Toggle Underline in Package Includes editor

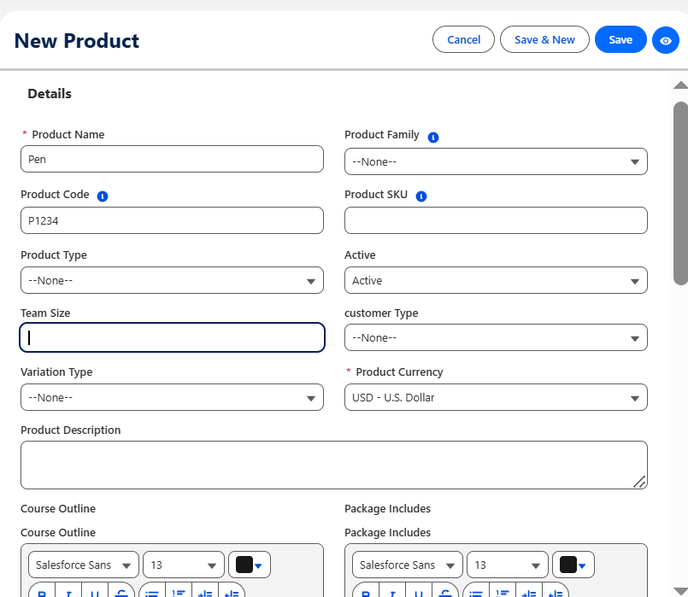click(x=419, y=590)
